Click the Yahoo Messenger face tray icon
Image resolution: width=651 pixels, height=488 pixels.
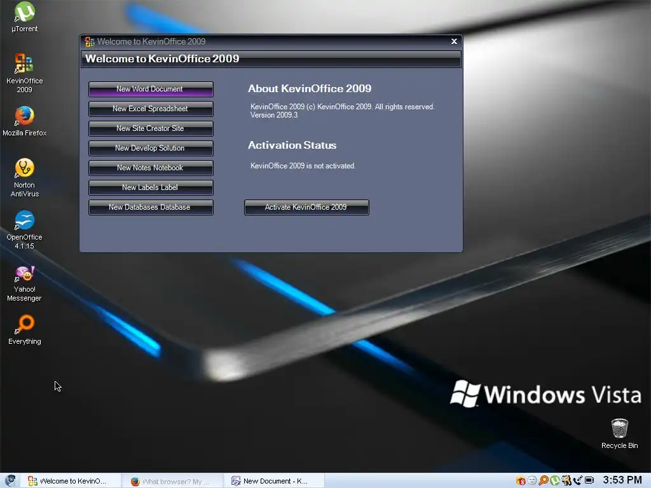[x=532, y=480]
